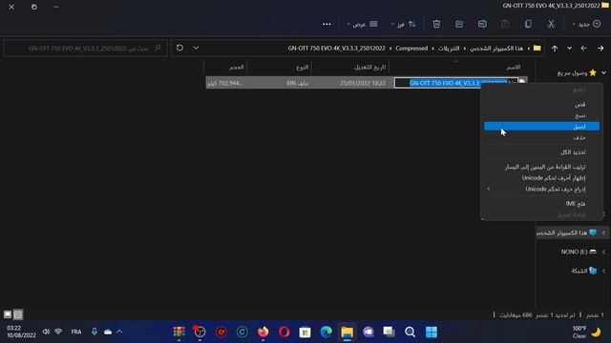Expand NONO (E:) drive in sidebar
Screen dimensions: 611x343
(603, 252)
